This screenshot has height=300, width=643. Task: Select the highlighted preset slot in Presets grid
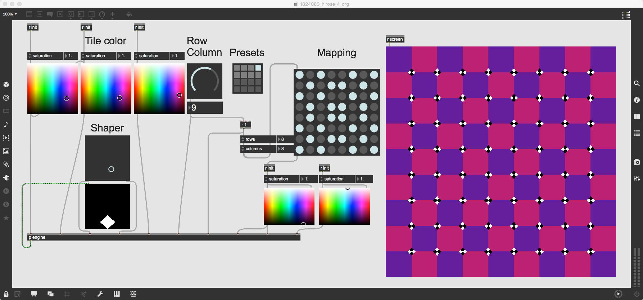258,68
